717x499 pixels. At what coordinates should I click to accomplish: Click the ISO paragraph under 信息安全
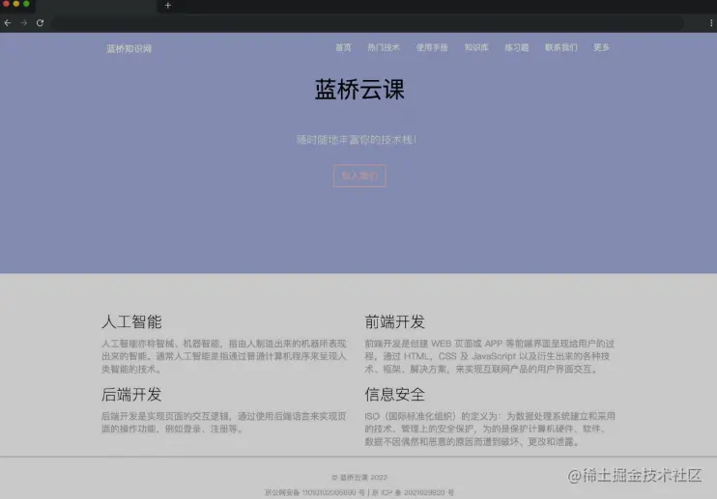[490, 429]
